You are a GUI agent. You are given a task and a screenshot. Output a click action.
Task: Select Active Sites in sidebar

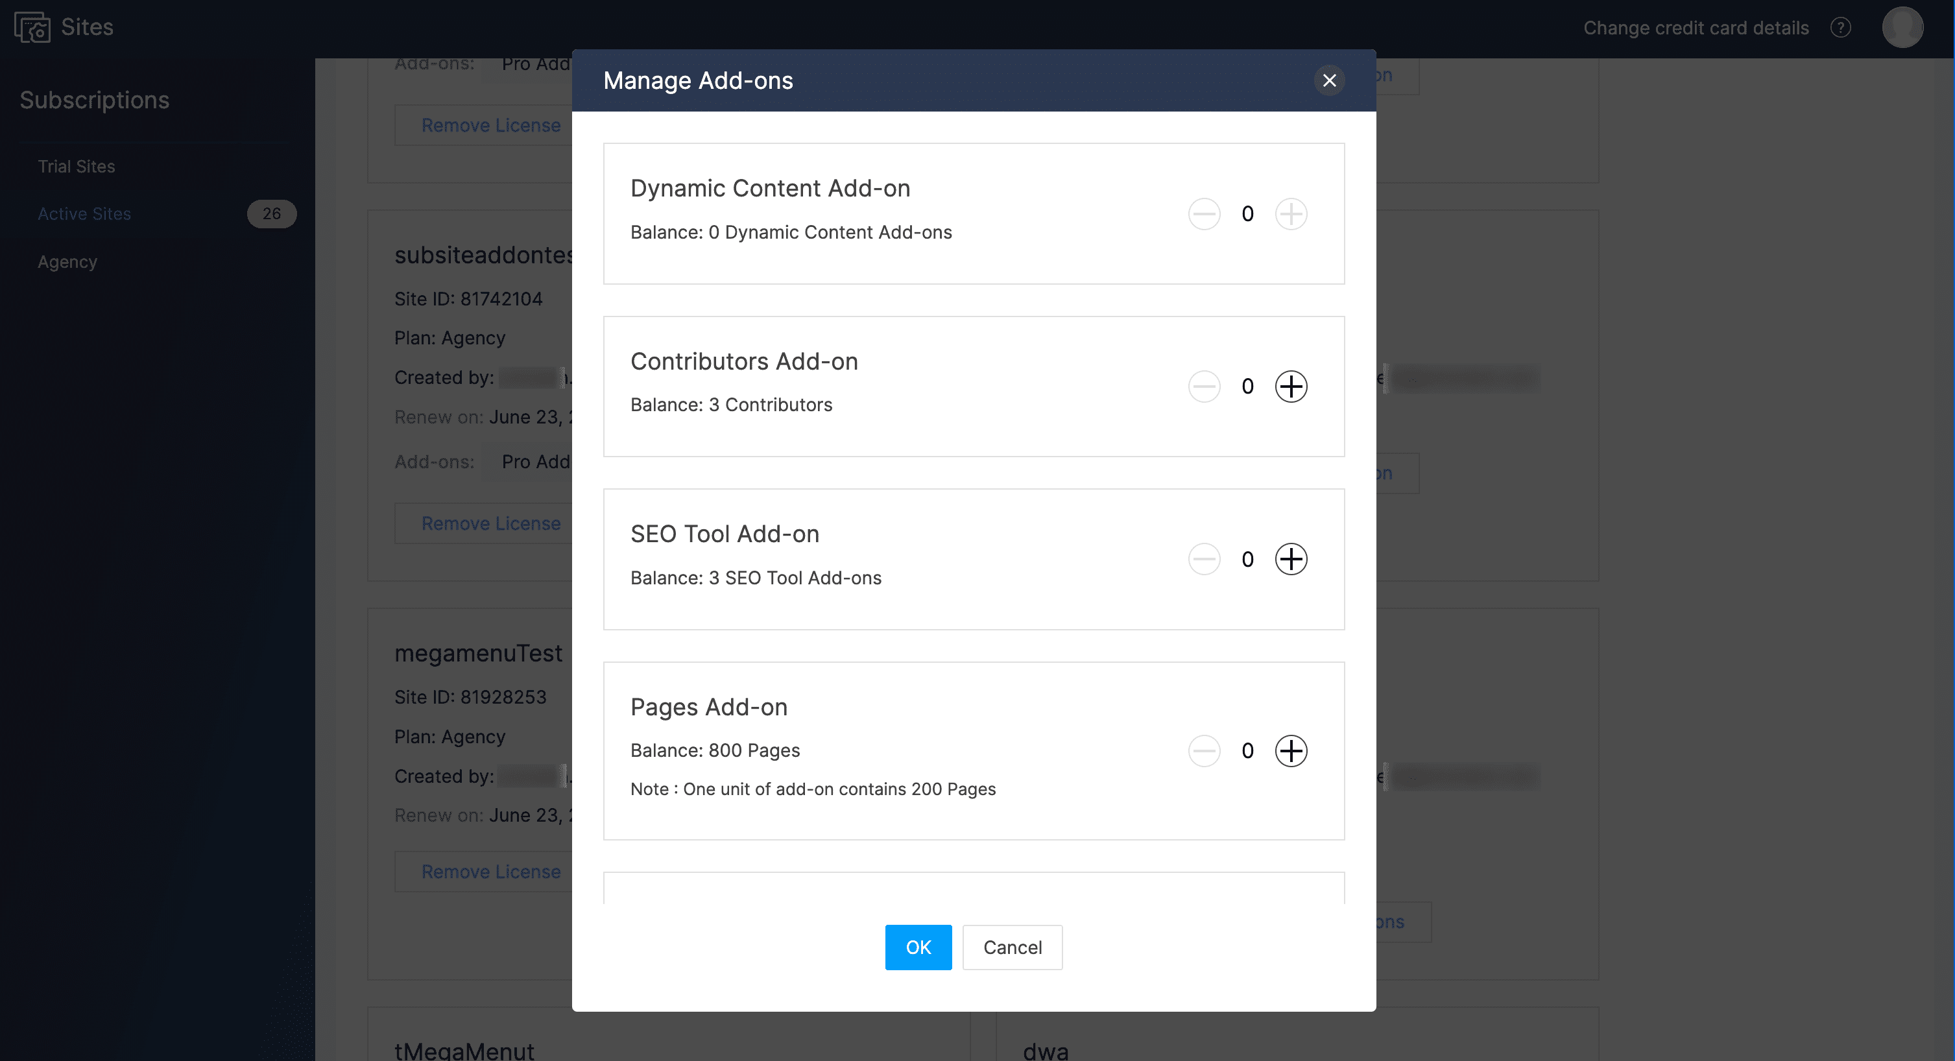coord(84,214)
